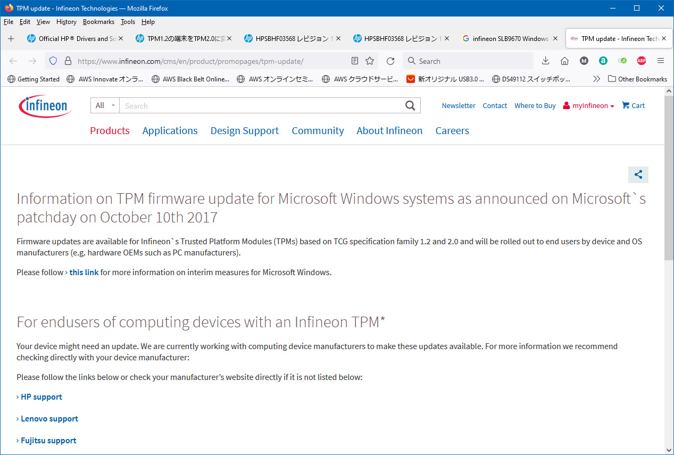Go to Firefox home page icon
Image resolution: width=674 pixels, height=455 pixels.
[x=565, y=61]
